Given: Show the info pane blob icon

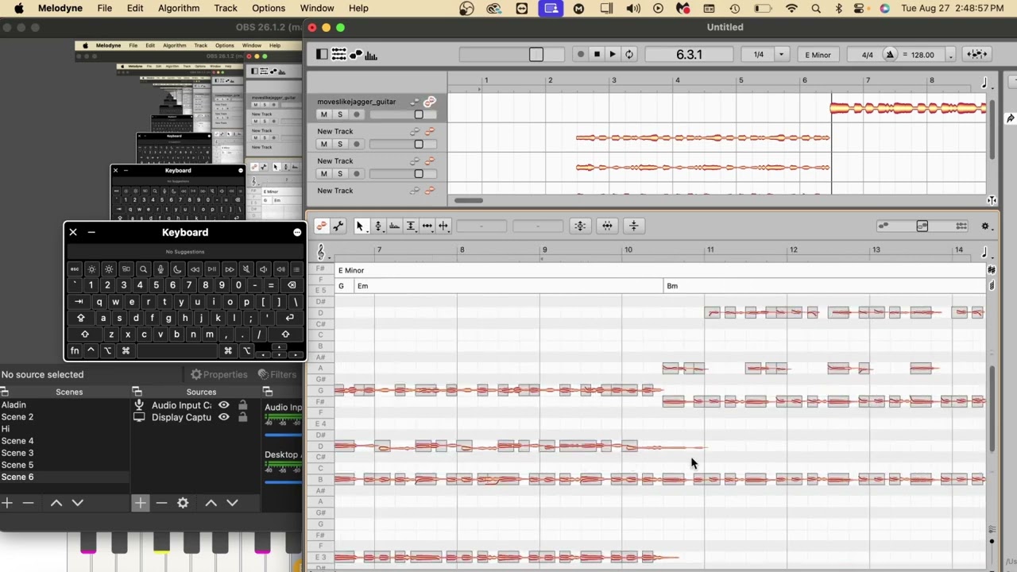Looking at the screenshot, I should click(x=356, y=54).
